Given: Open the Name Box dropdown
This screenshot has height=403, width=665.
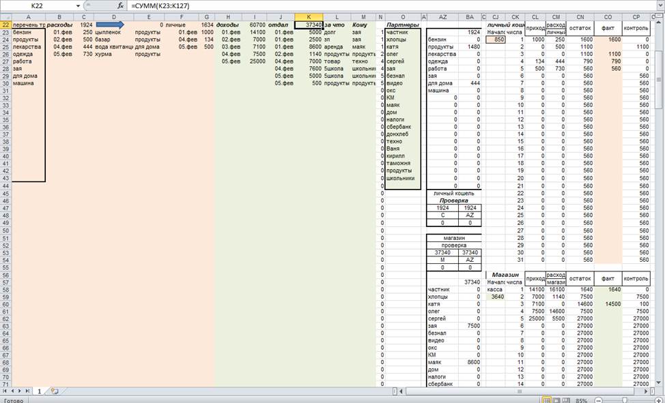Looking at the screenshot, I should (x=78, y=6).
